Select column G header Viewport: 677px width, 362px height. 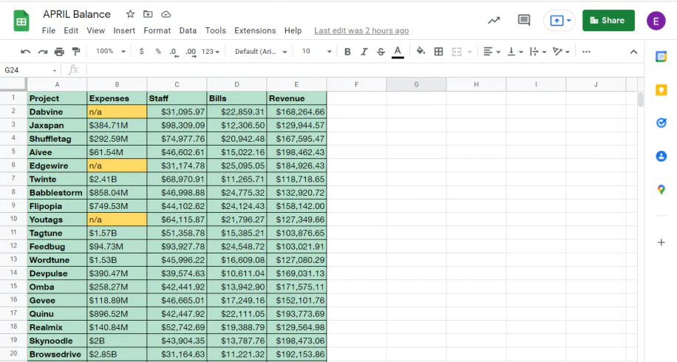coord(416,84)
